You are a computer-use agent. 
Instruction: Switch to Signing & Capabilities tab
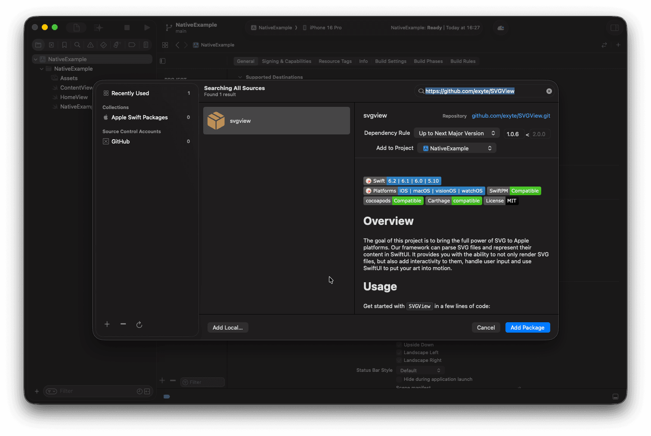(x=286, y=61)
